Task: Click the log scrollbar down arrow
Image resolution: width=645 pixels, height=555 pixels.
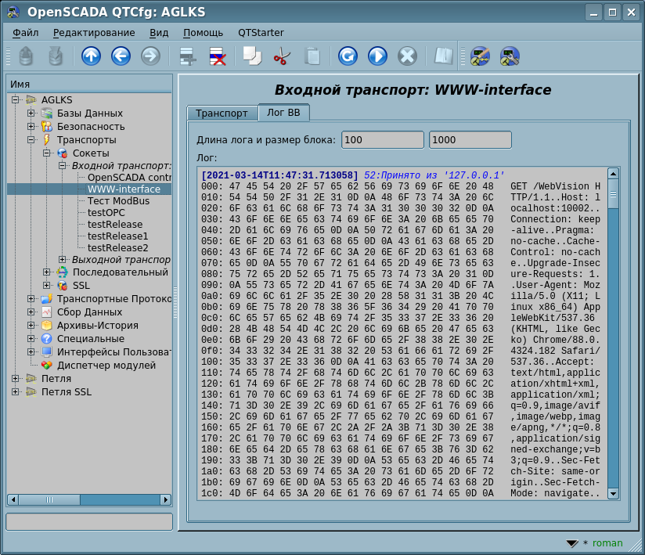Action: coord(613,494)
